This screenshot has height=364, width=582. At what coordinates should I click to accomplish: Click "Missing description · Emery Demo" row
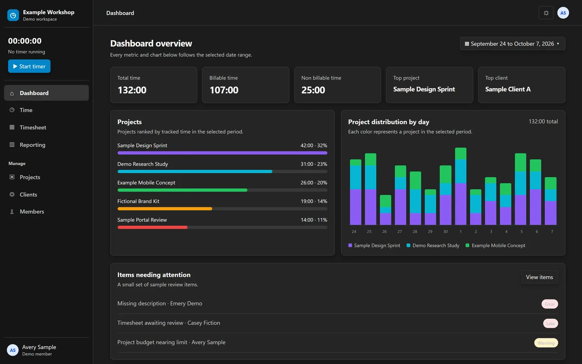click(x=337, y=304)
